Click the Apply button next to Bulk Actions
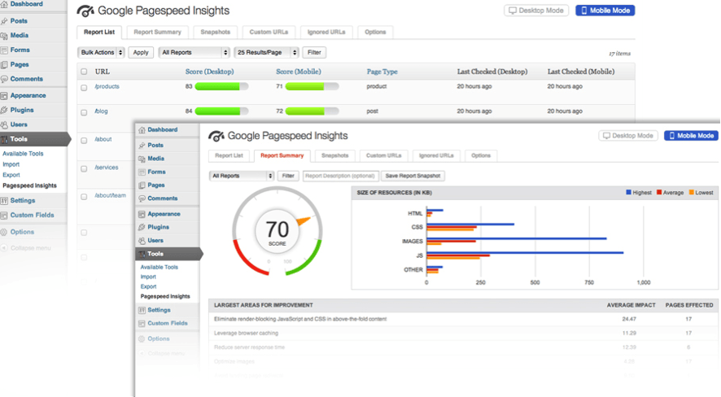 pyautogui.click(x=141, y=52)
